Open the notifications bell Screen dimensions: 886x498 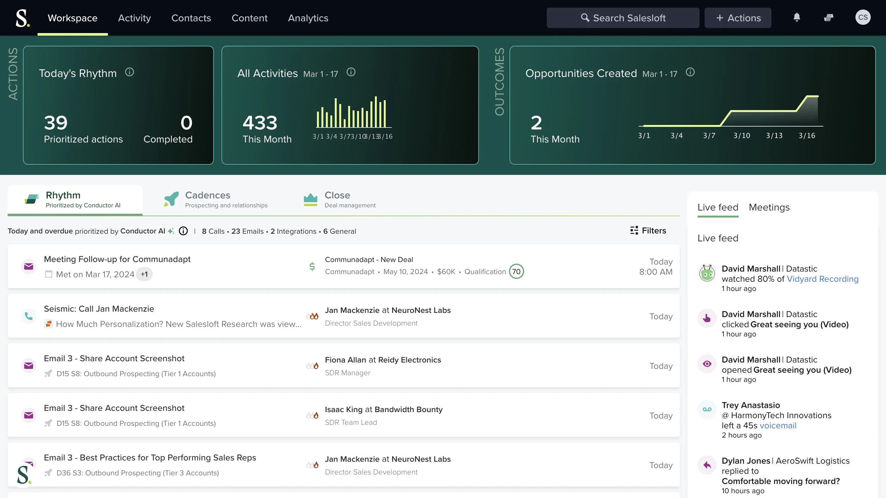coord(797,17)
